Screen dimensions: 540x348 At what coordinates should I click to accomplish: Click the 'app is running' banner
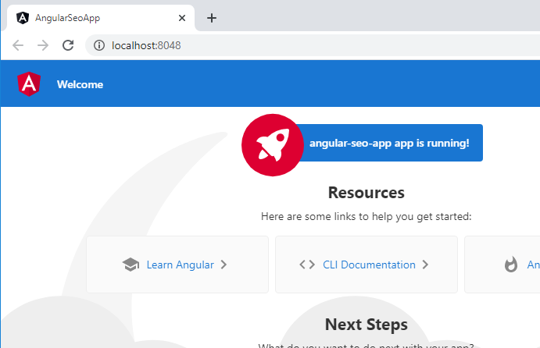pyautogui.click(x=389, y=143)
